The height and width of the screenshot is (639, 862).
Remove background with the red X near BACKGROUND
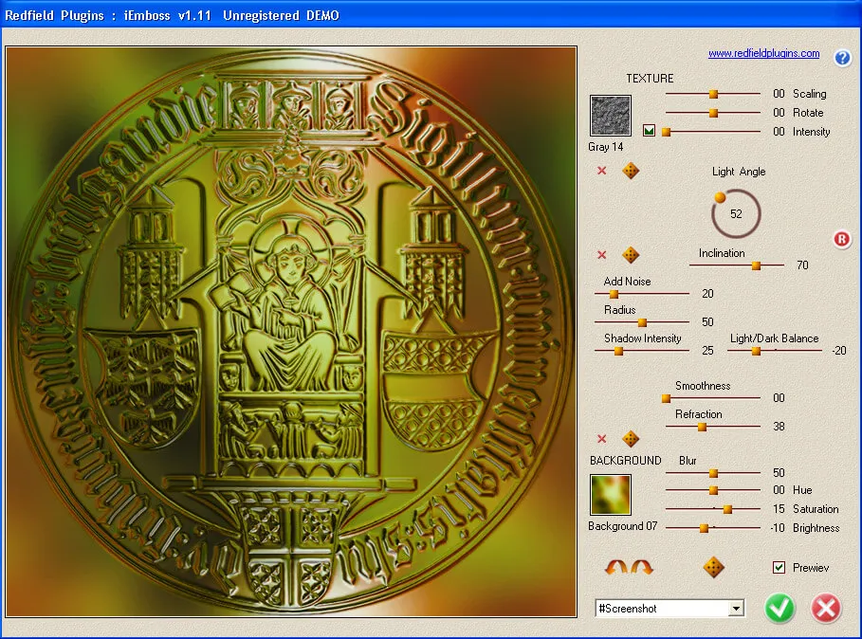601,439
